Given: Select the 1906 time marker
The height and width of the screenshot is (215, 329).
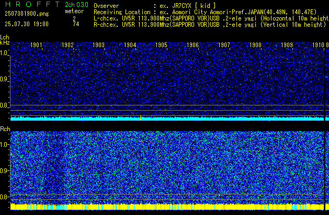Looking at the screenshot, I should click(192, 45).
